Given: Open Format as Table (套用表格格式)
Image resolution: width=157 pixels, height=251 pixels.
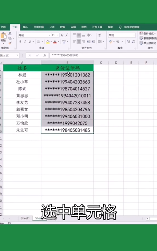Looking at the screenshot, I should tap(148, 38).
